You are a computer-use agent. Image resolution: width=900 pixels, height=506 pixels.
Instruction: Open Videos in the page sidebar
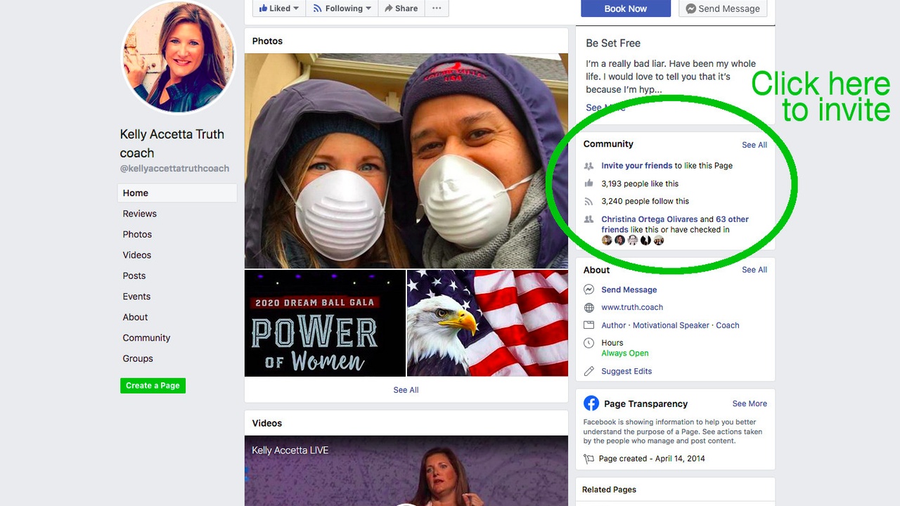point(137,255)
